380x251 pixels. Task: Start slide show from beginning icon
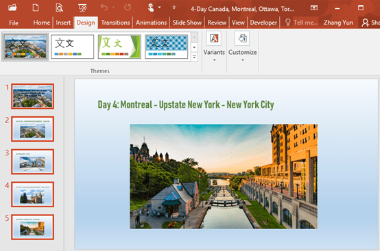(x=82, y=8)
